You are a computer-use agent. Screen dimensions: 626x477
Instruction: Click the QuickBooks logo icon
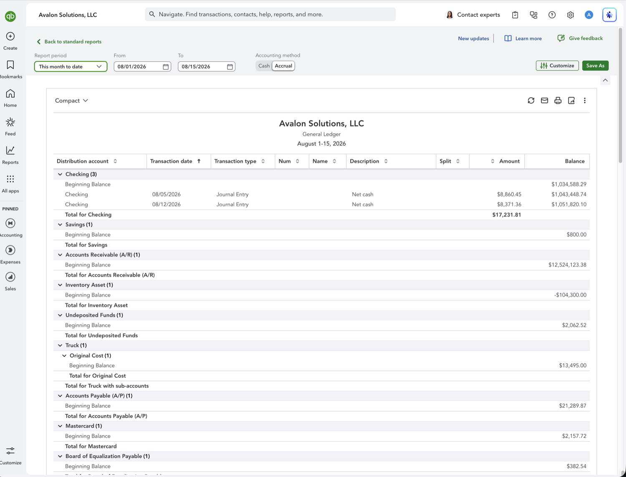point(10,16)
